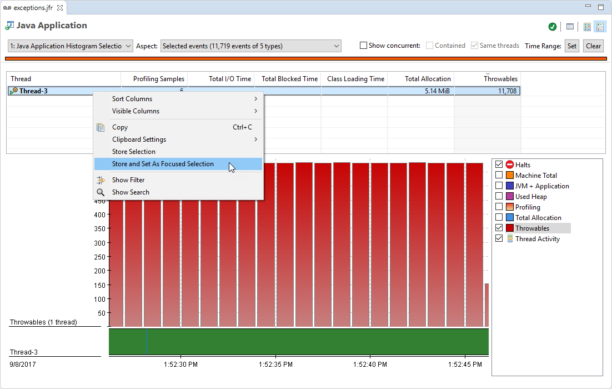Click the red Halts legend icon
Image resolution: width=612 pixels, height=389 pixels.
pos(509,164)
